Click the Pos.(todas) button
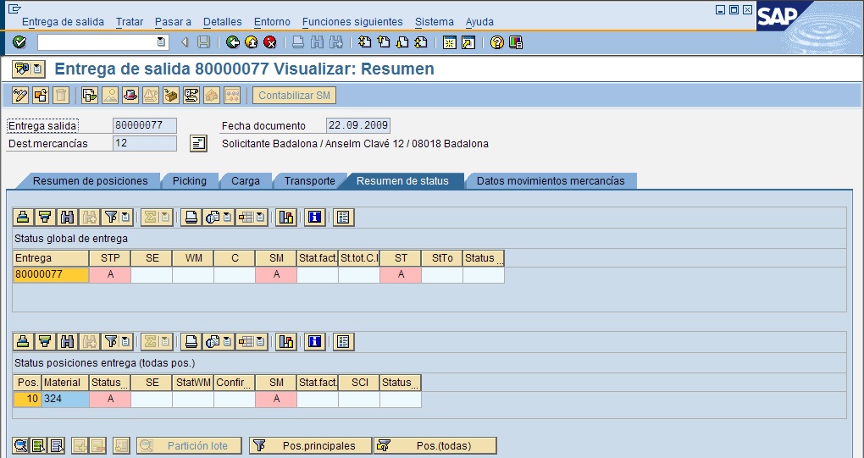The height and width of the screenshot is (458, 864). (x=435, y=446)
